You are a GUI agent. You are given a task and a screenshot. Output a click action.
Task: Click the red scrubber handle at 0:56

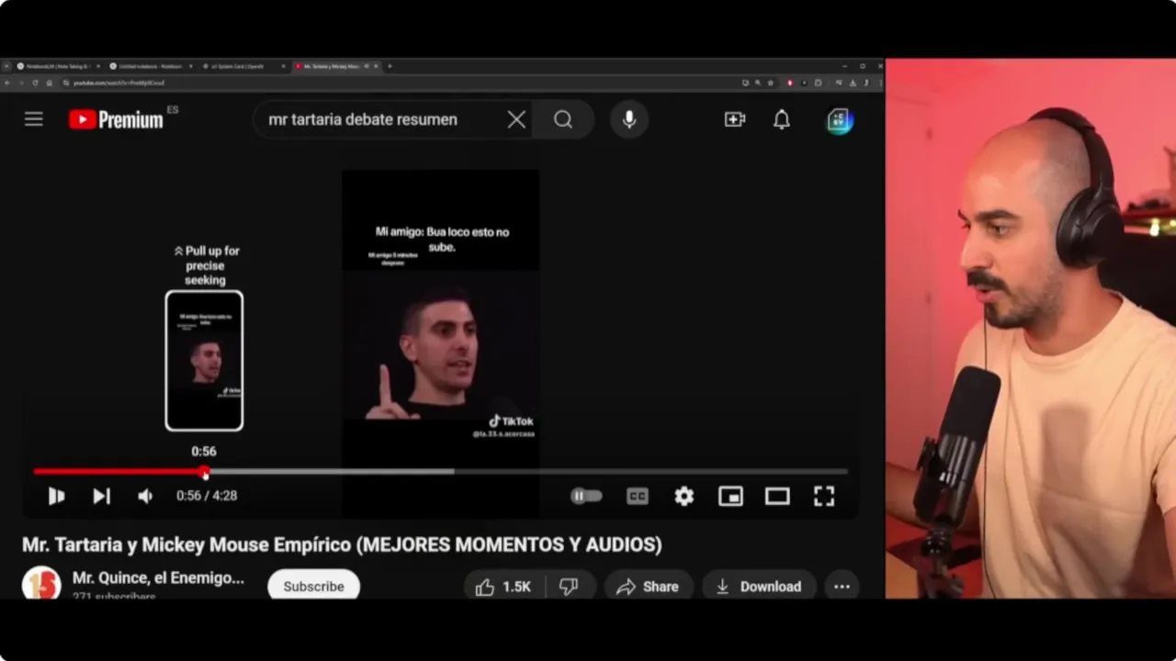(x=205, y=472)
